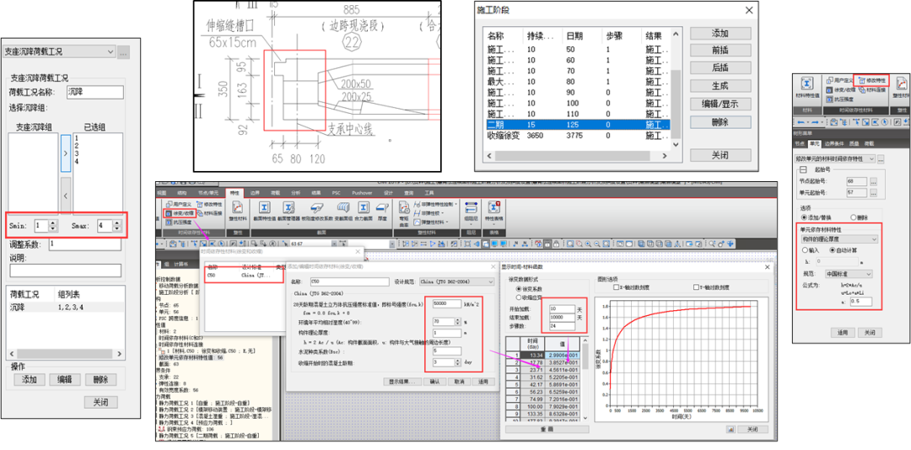Open 截面管理器 ribbon icon

point(289,212)
